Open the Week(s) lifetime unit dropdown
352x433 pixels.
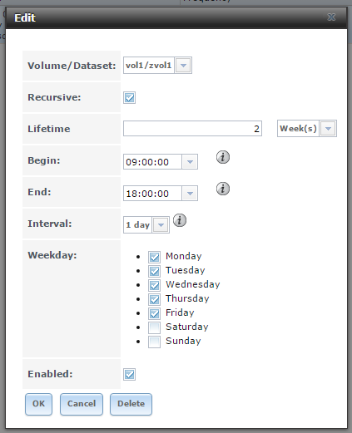click(x=328, y=128)
